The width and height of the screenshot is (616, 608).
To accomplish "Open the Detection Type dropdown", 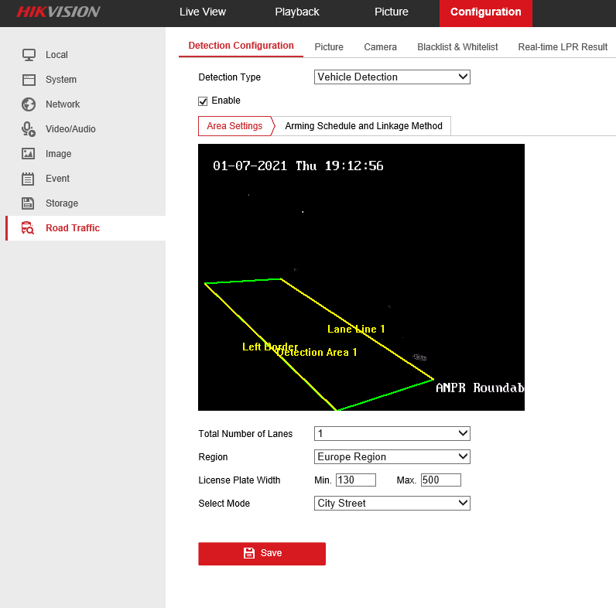I will [392, 77].
